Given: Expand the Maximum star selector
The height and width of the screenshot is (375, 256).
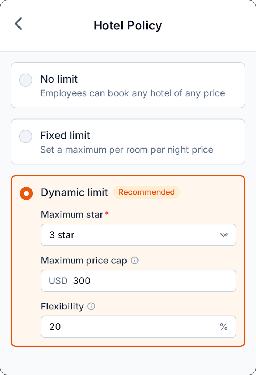Looking at the screenshot, I should pyautogui.click(x=139, y=235).
